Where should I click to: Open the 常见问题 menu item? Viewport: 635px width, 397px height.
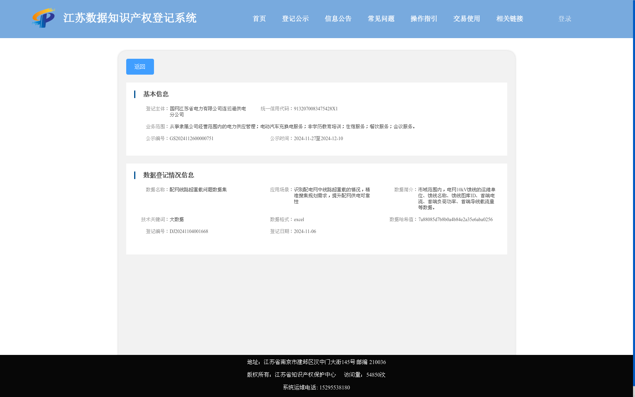click(x=381, y=19)
